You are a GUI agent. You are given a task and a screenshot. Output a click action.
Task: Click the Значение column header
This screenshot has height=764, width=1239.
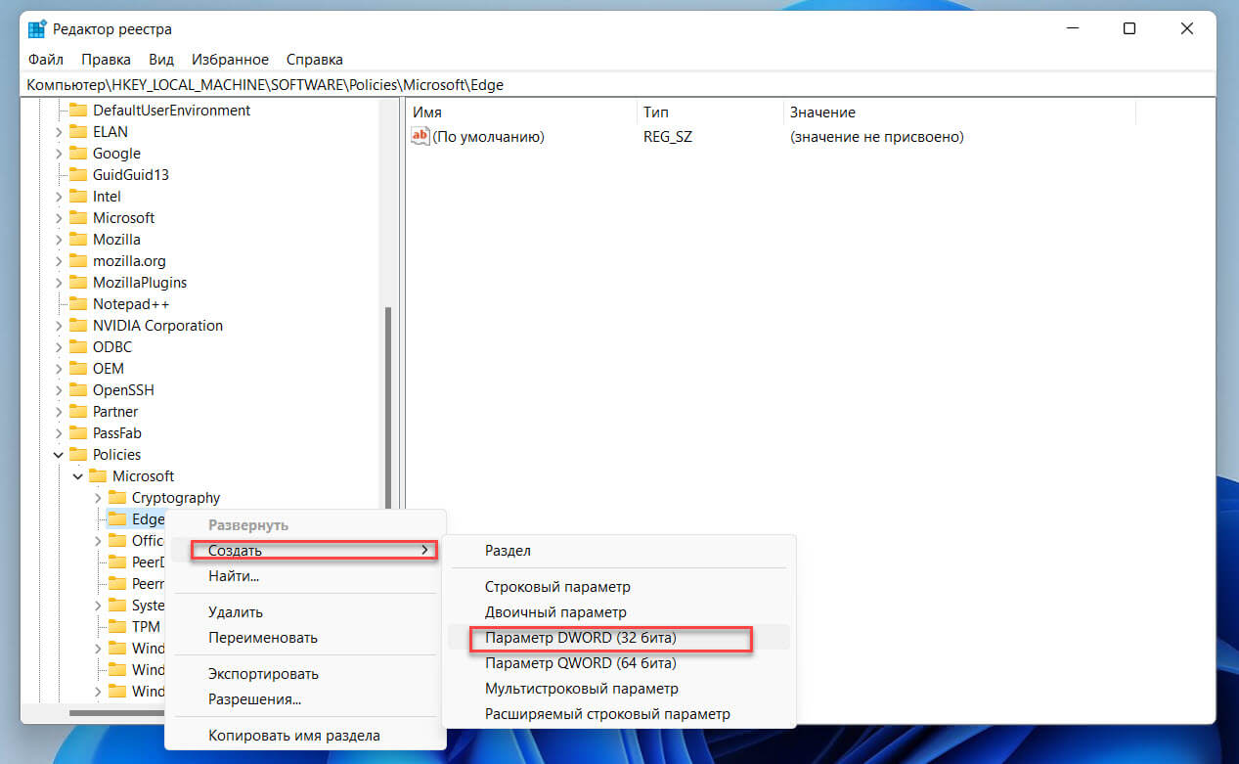click(x=822, y=112)
